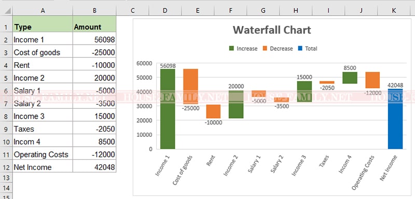Select the blue Total legend swatch

(300, 48)
